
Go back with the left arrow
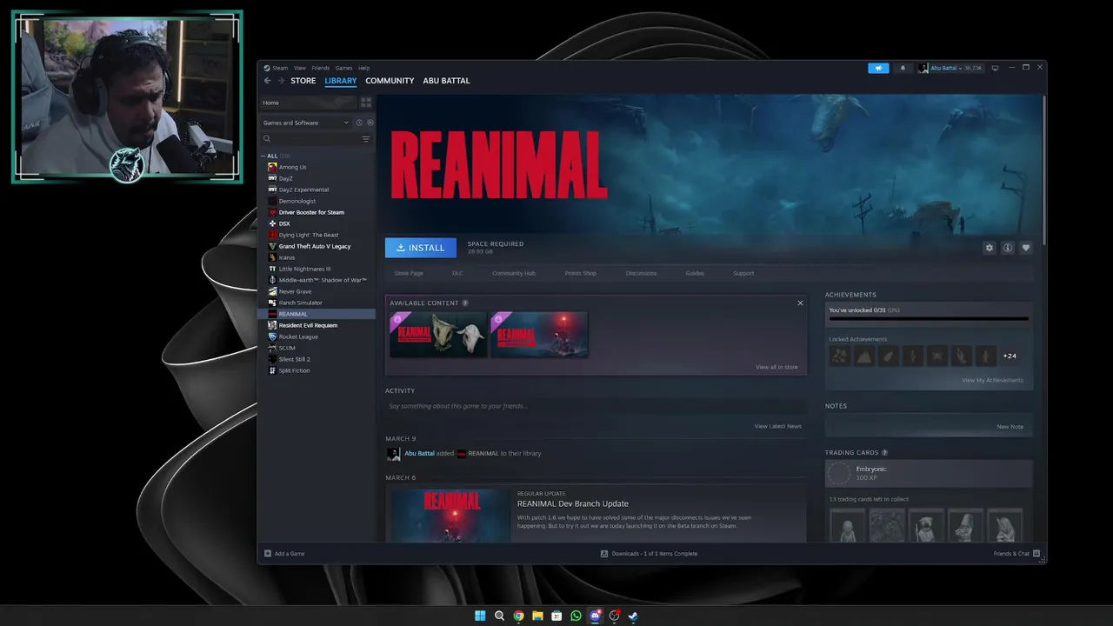tap(268, 81)
